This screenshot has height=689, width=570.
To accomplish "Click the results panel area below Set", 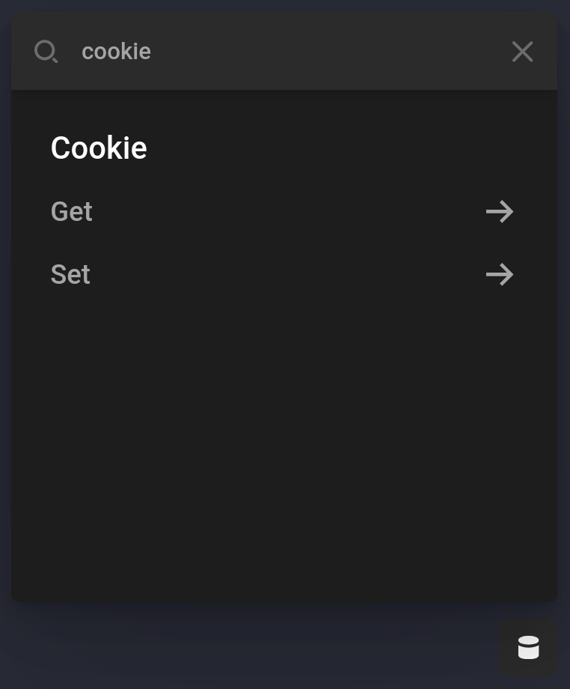I will click(x=284, y=449).
